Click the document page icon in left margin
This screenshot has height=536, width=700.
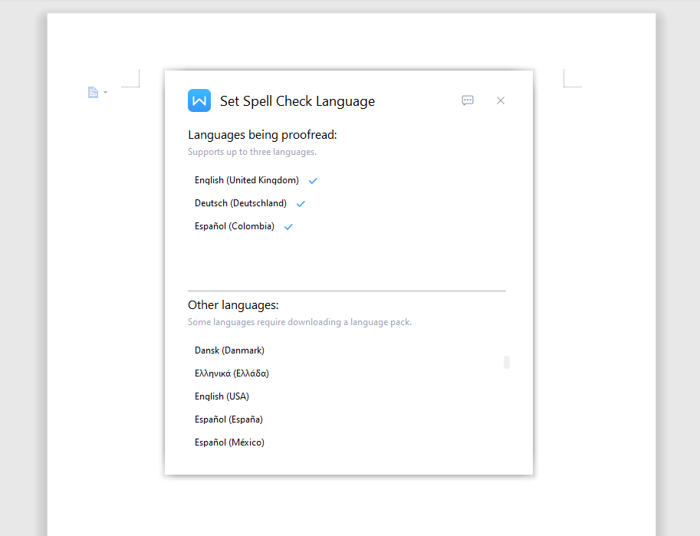tap(93, 93)
